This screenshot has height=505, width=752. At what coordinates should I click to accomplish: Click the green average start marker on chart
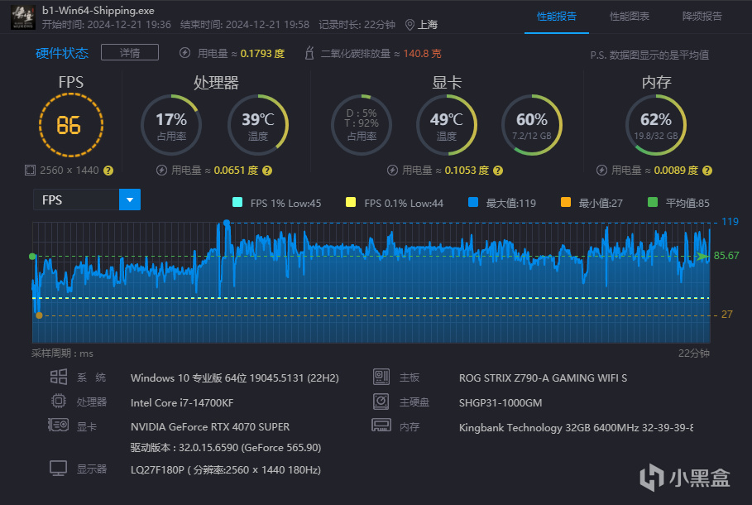pos(32,257)
